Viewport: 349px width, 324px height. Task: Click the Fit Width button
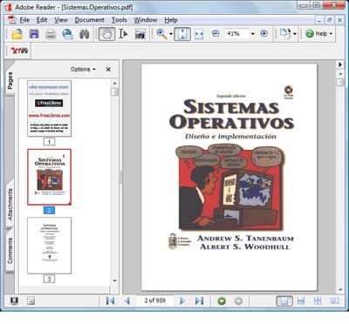pos(199,34)
